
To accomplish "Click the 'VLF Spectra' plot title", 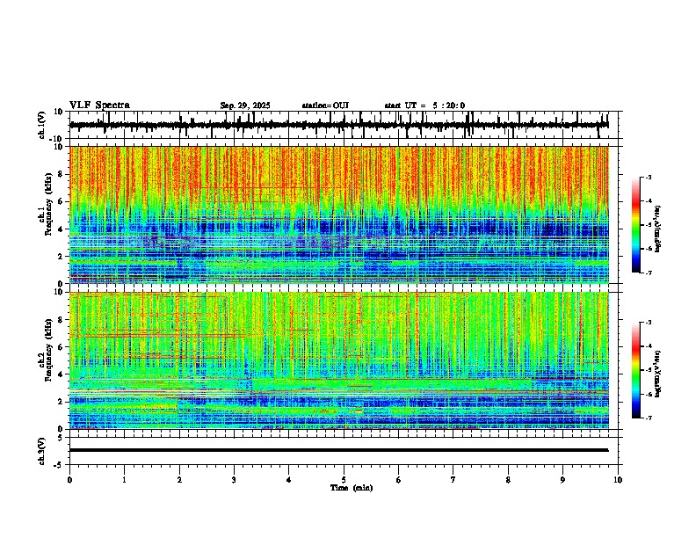I will [99, 105].
